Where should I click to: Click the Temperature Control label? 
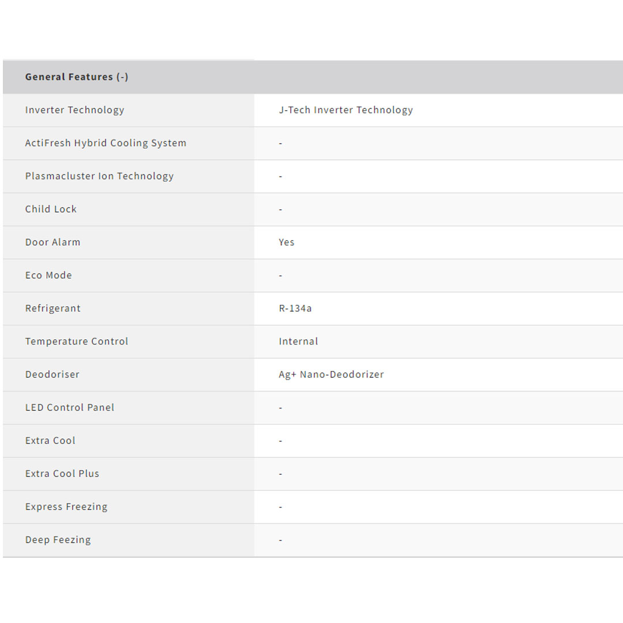click(x=77, y=341)
